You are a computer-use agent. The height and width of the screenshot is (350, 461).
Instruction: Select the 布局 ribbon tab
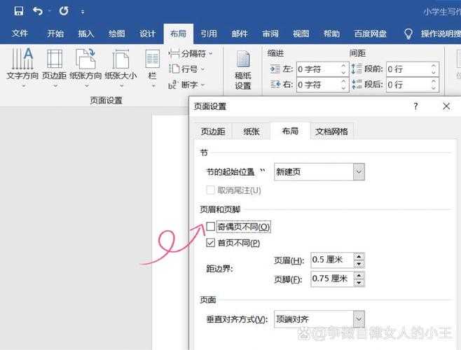pyautogui.click(x=178, y=34)
